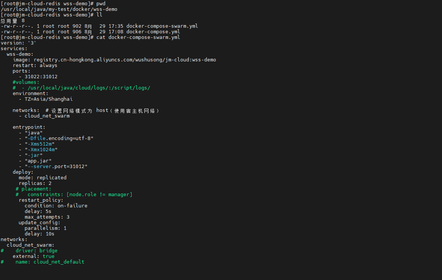This screenshot has height=280, width=442.
Task: Click the cat docker-compose-swarm.yml command text
Action: pyautogui.click(x=138, y=37)
